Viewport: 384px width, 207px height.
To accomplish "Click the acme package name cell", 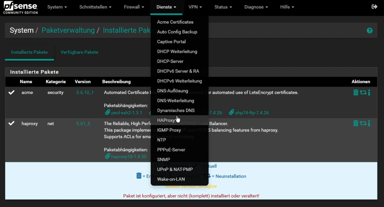I will (x=27, y=93).
